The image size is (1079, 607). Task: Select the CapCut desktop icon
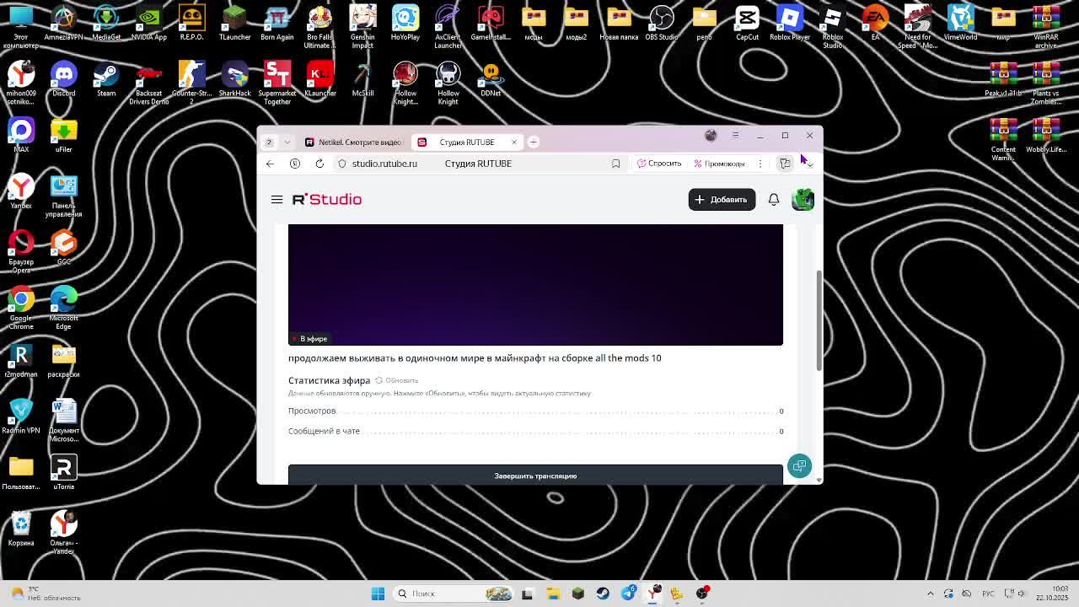click(x=747, y=23)
